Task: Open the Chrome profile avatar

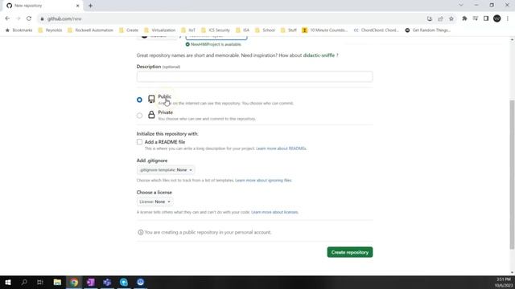Action: (497, 18)
